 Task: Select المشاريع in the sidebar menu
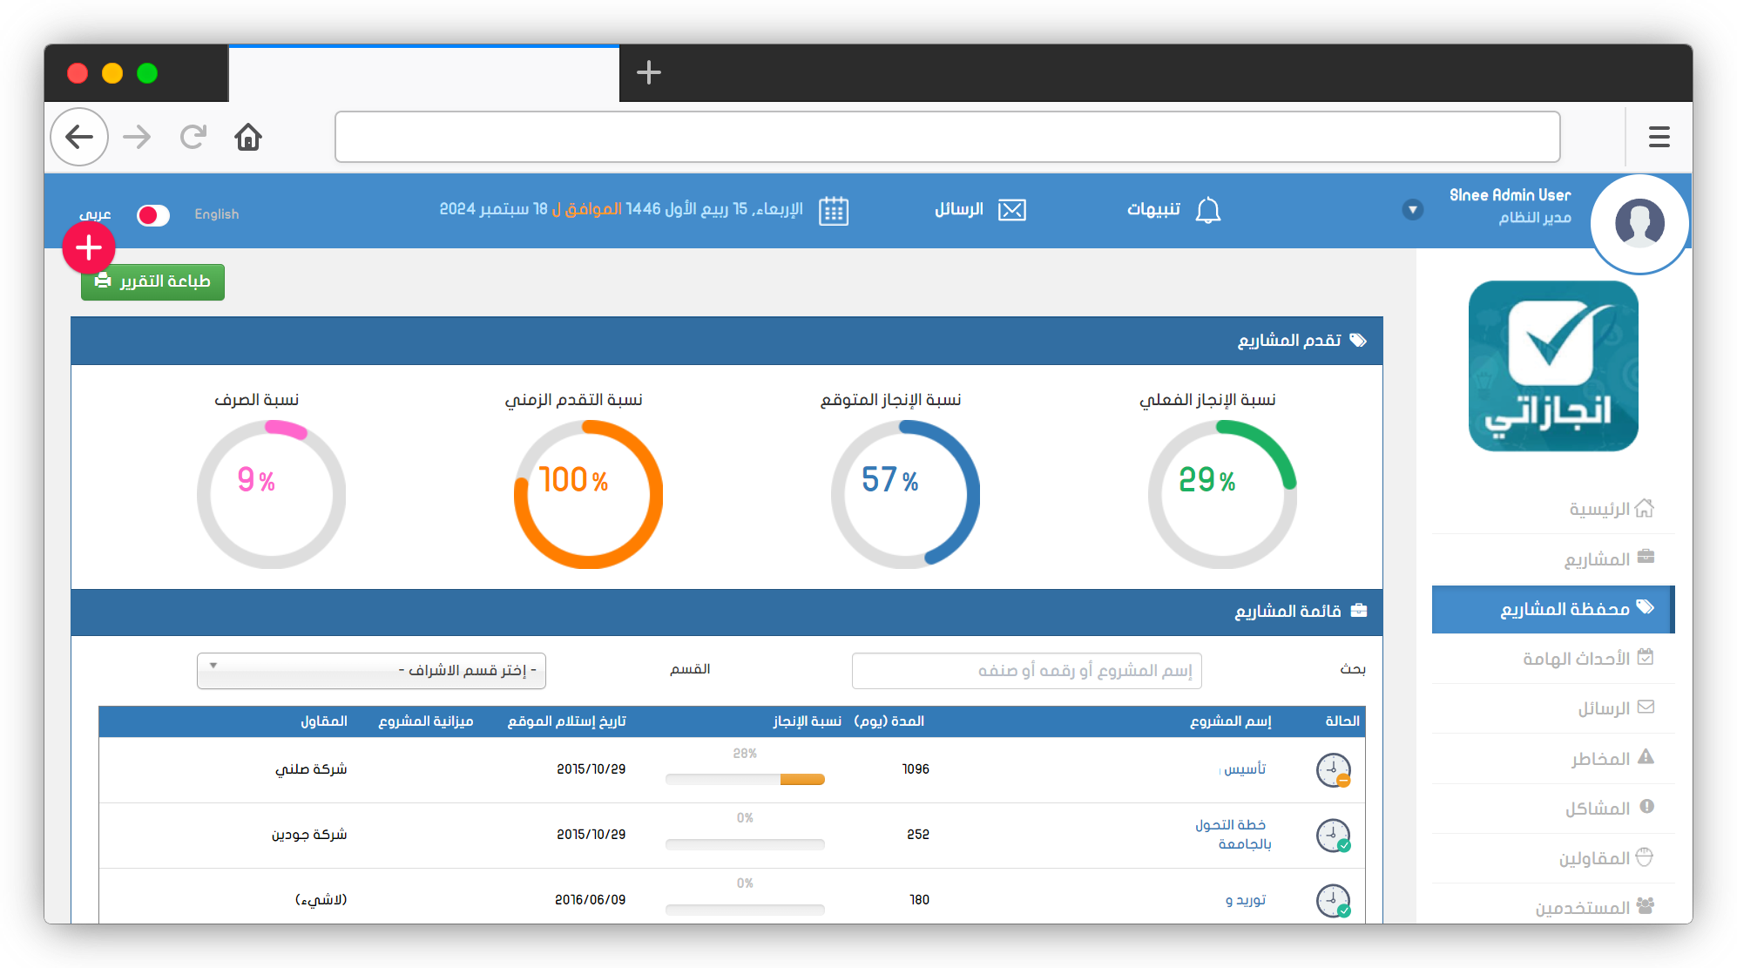coord(1598,558)
